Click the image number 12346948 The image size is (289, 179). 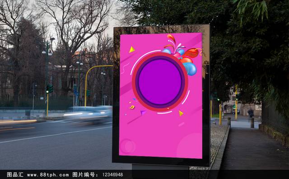pos(112,175)
